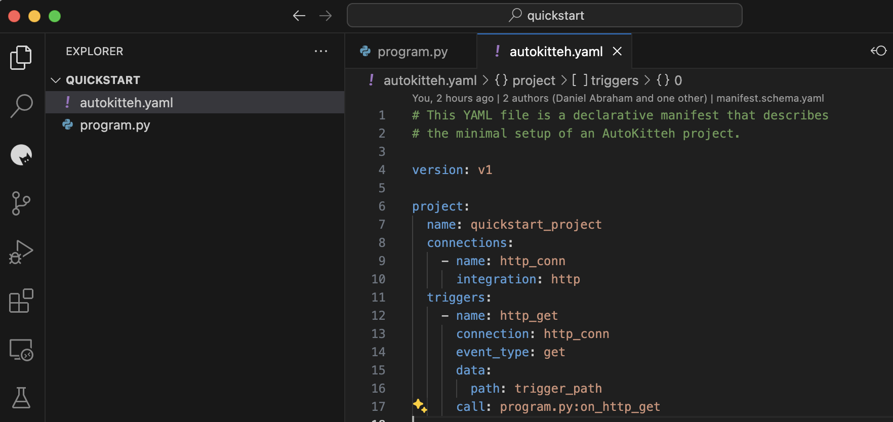Select autokitteh.yaml in the file tree
This screenshot has height=422, width=893.
tap(195, 102)
